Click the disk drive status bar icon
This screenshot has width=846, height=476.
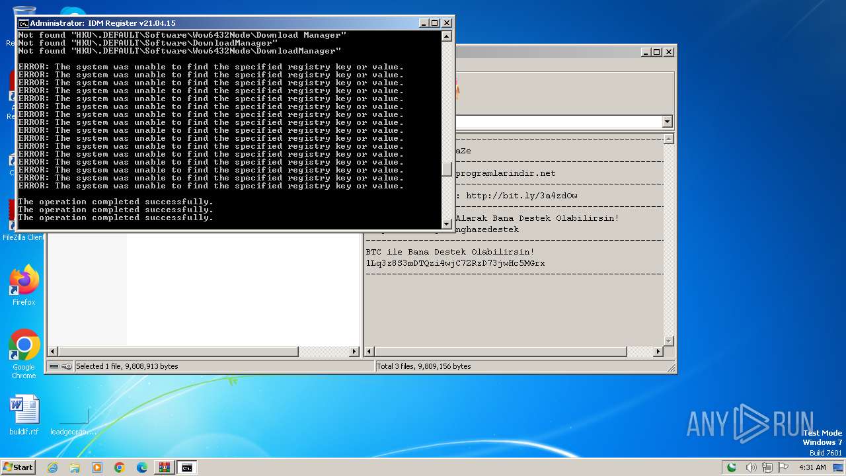point(54,366)
